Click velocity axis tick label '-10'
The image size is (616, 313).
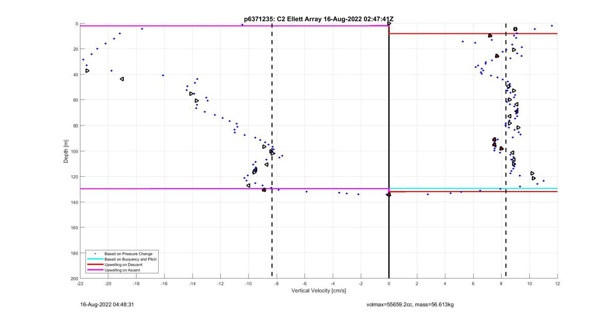(248, 283)
